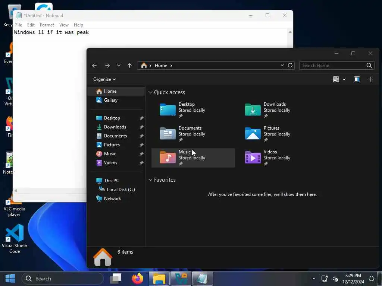Show hidden system tray icons

pyautogui.click(x=314, y=279)
